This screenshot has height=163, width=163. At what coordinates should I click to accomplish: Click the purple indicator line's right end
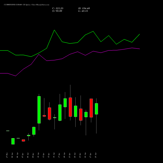[x=140, y=49]
